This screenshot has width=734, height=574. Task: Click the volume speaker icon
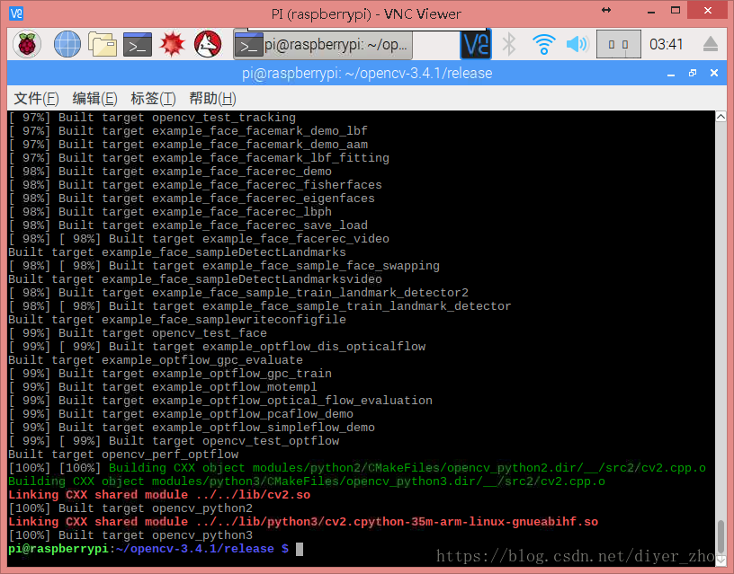(577, 44)
